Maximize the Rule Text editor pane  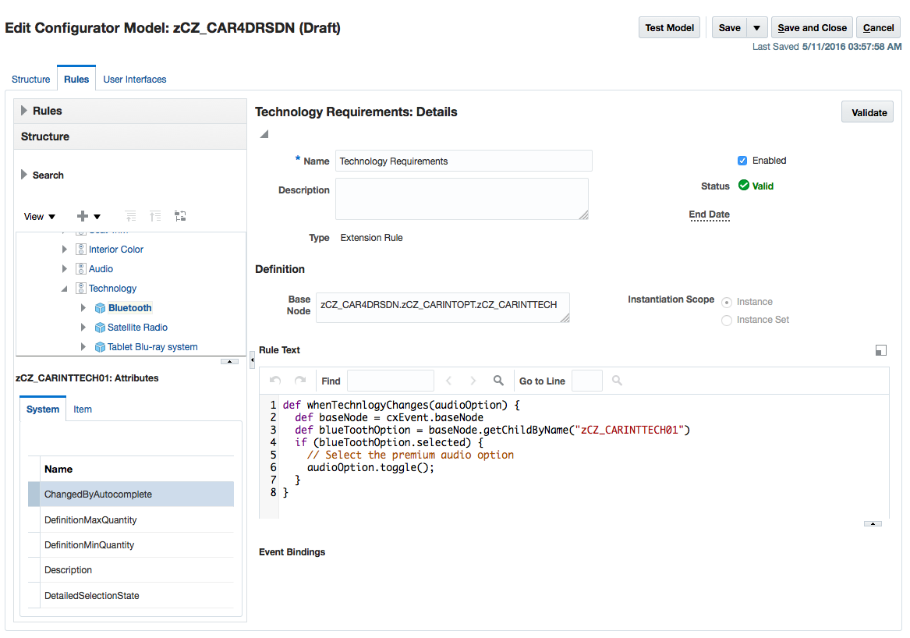coord(881,350)
